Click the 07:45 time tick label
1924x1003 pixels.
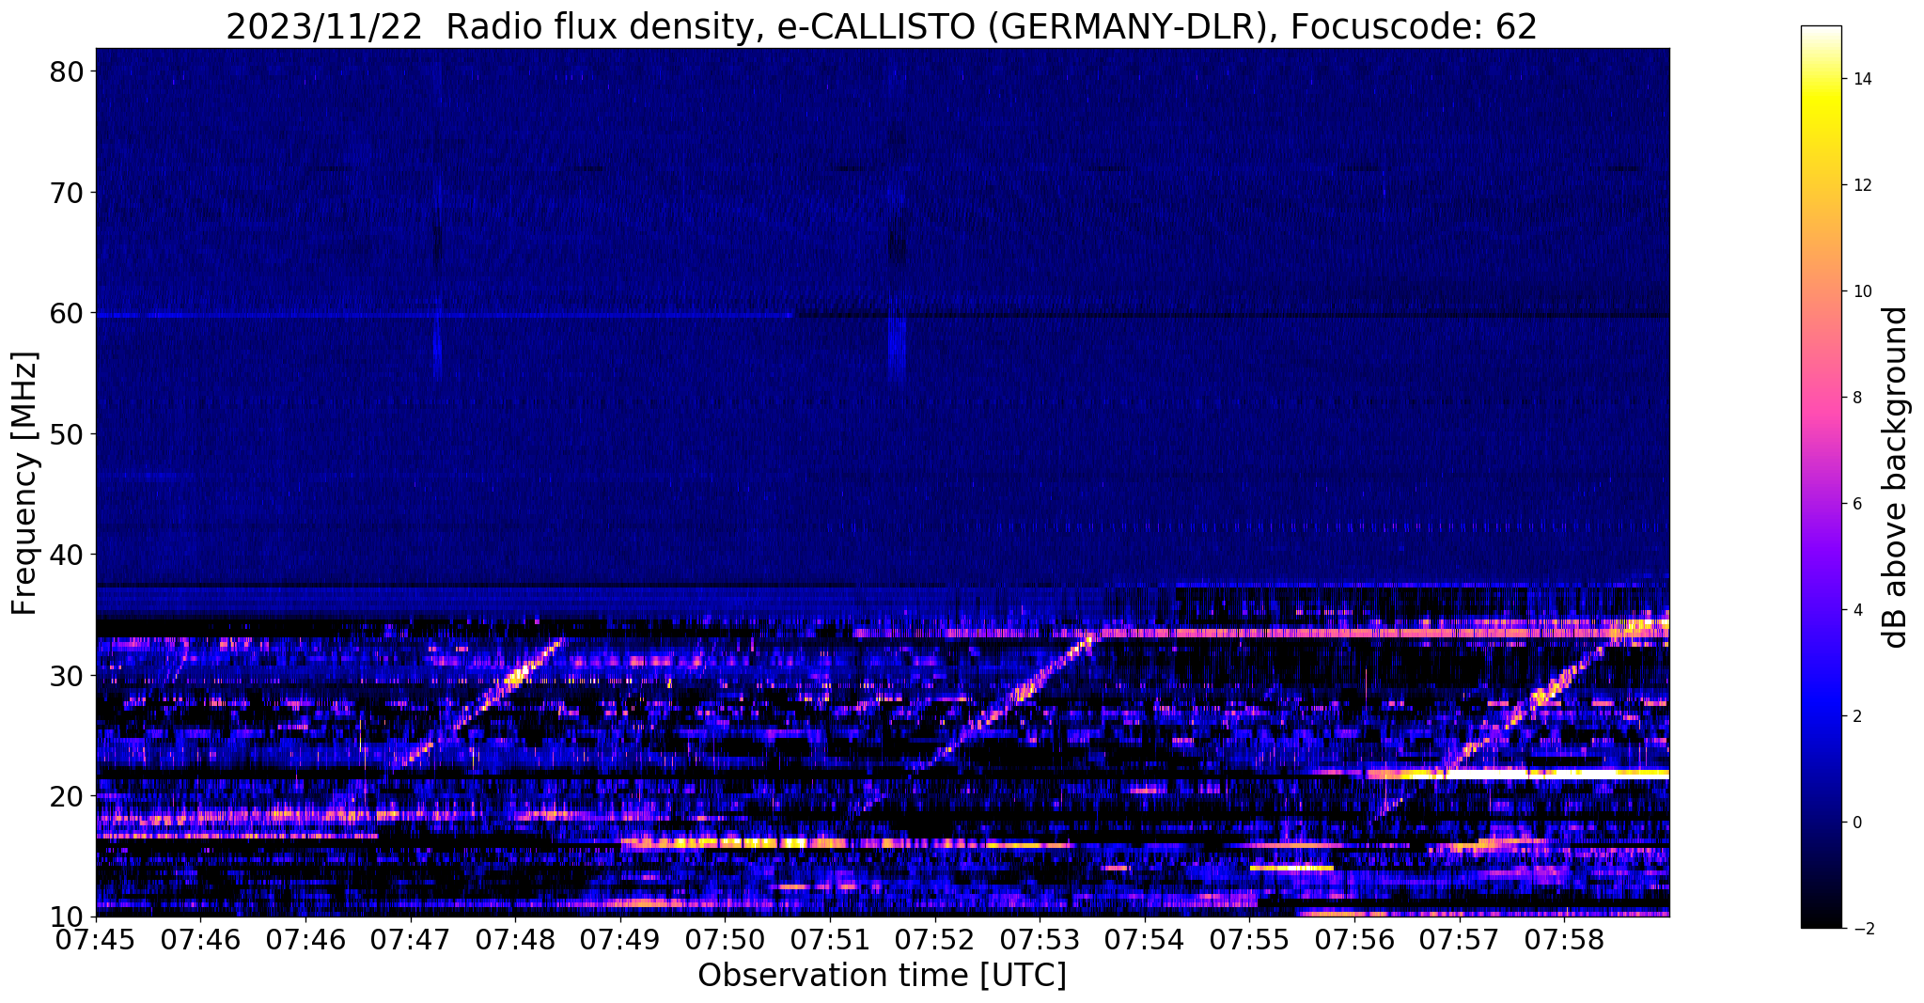[96, 939]
